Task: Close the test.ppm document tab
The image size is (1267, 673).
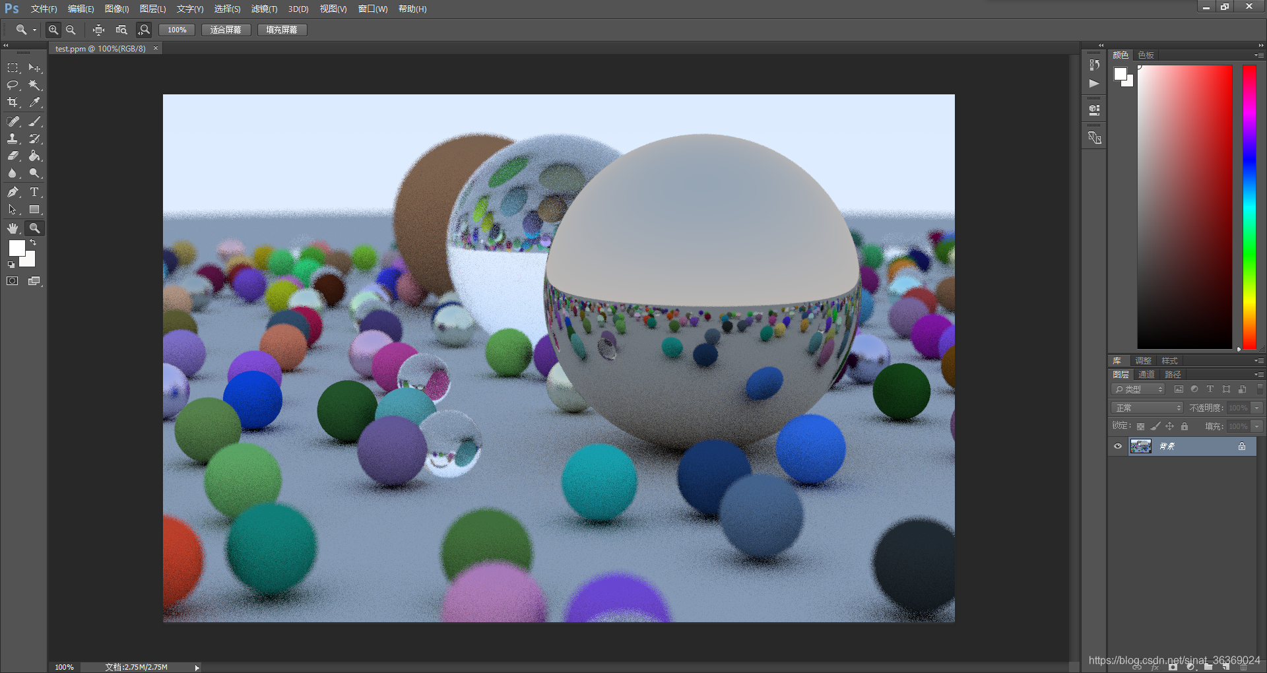Action: [x=156, y=48]
